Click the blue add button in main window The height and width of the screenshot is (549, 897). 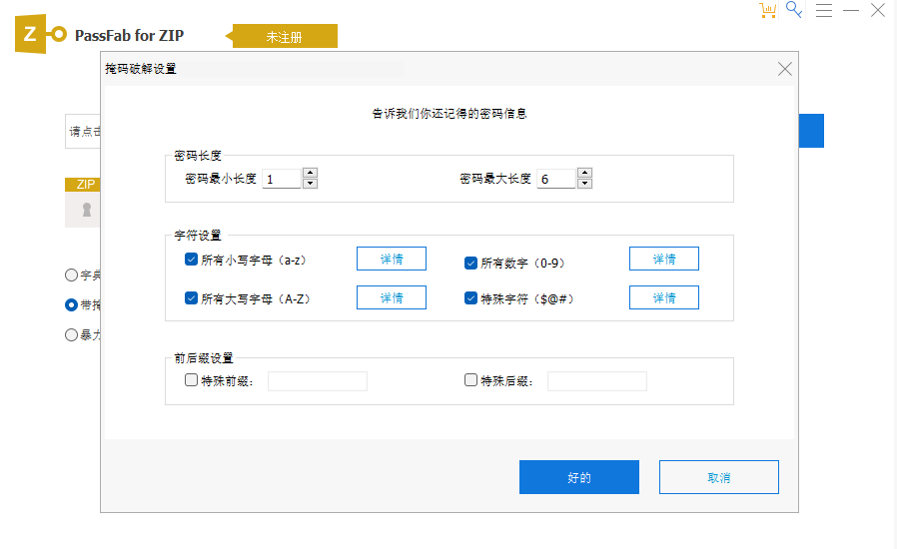(x=811, y=131)
